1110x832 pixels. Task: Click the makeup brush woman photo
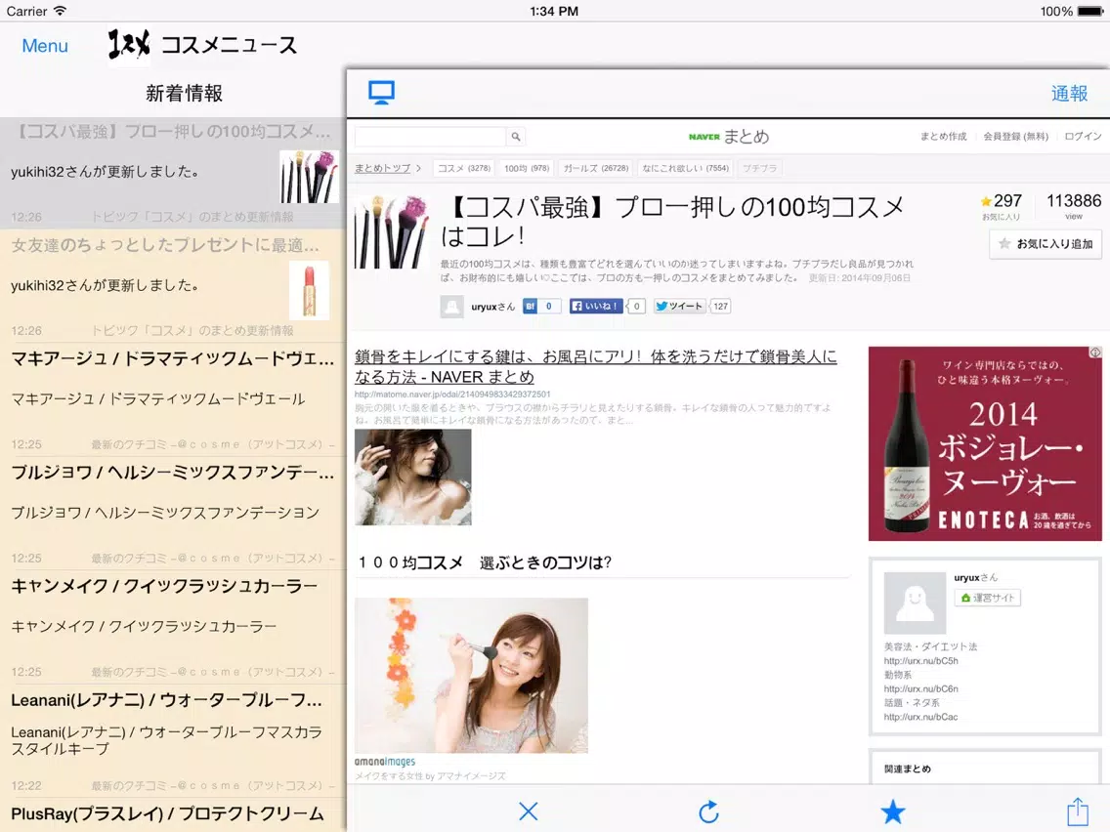tap(471, 676)
